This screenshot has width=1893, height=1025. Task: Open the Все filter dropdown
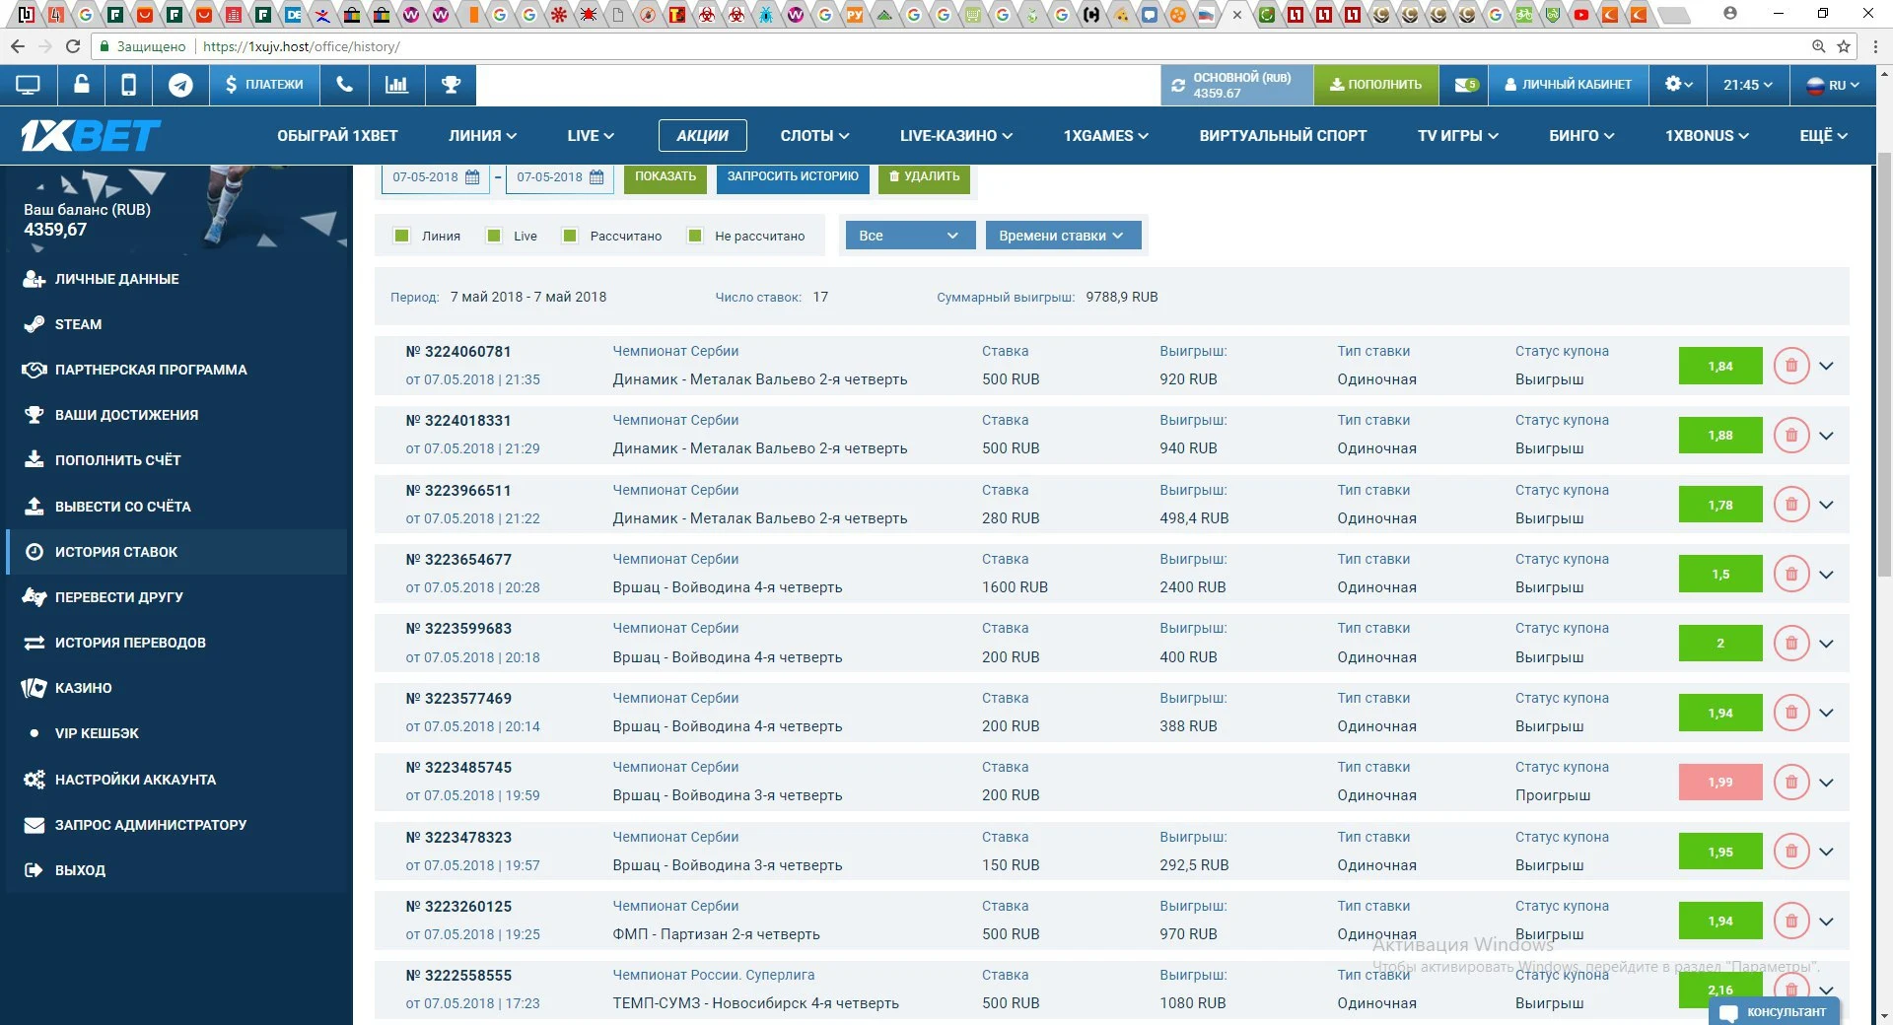[910, 236]
